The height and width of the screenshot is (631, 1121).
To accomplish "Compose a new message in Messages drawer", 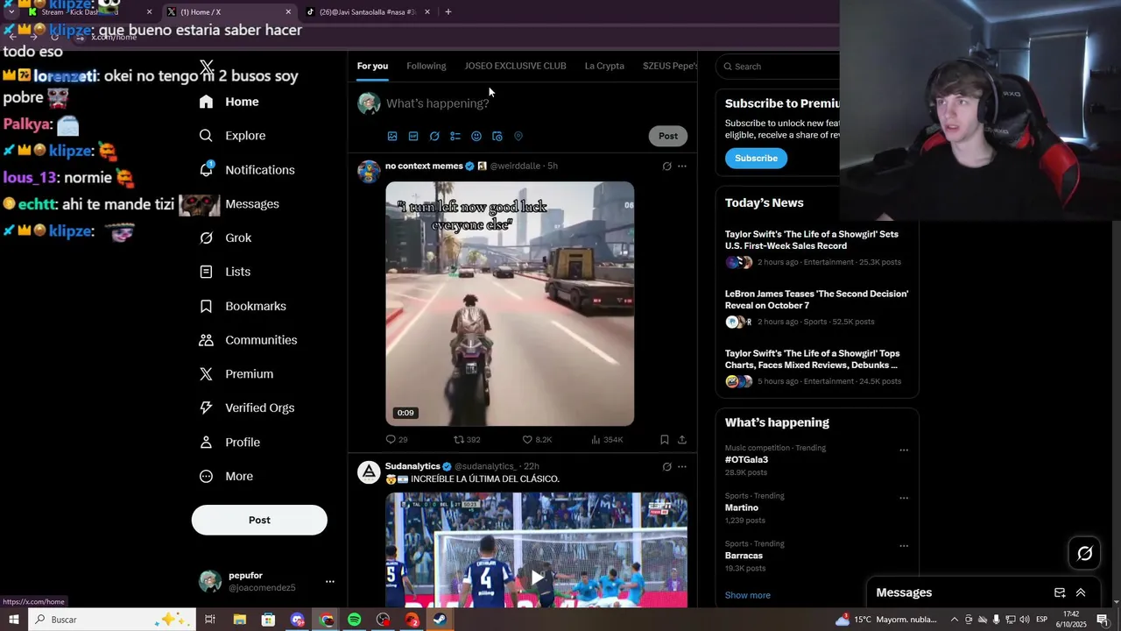I will (x=1060, y=592).
